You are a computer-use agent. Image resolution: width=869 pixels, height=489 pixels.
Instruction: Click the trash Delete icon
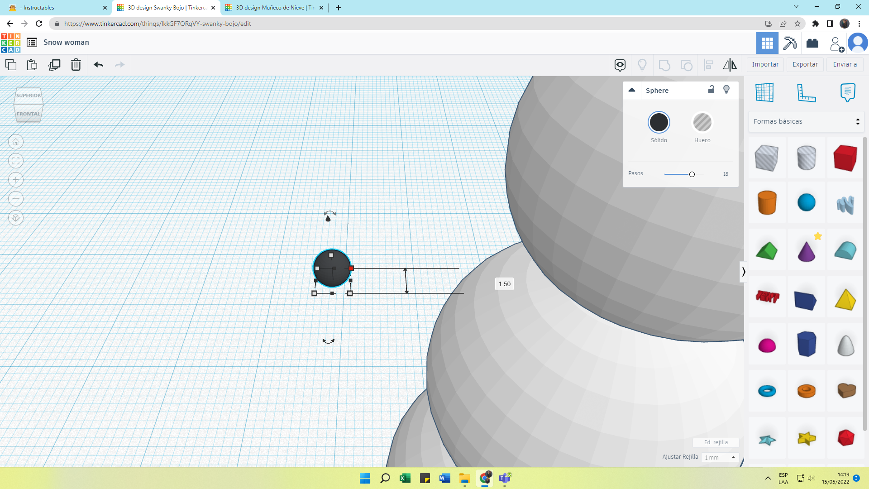pos(76,65)
